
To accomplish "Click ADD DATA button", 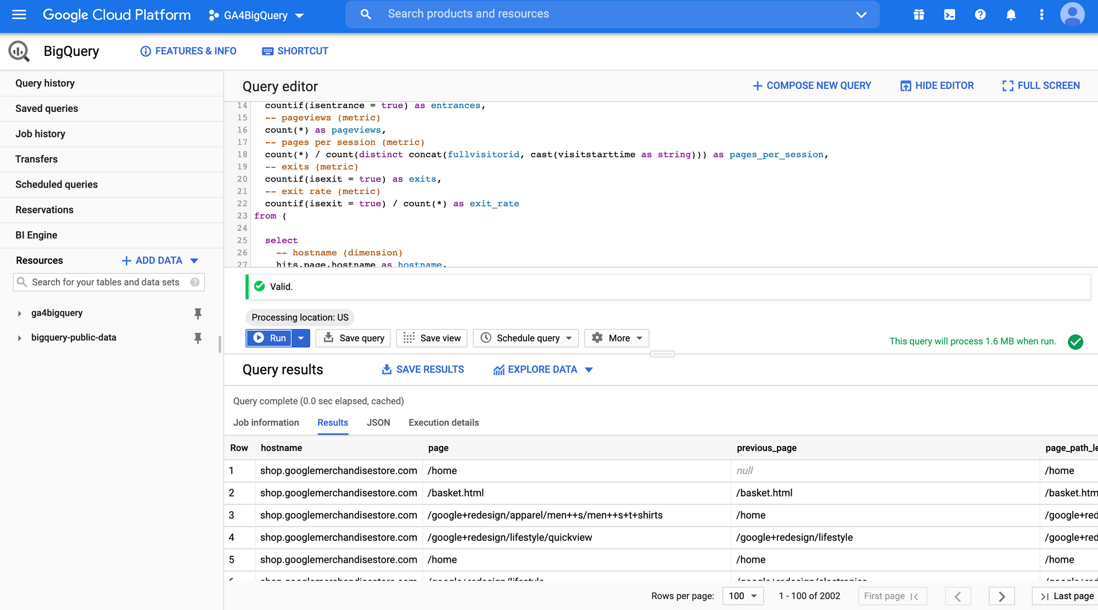I will [x=152, y=261].
